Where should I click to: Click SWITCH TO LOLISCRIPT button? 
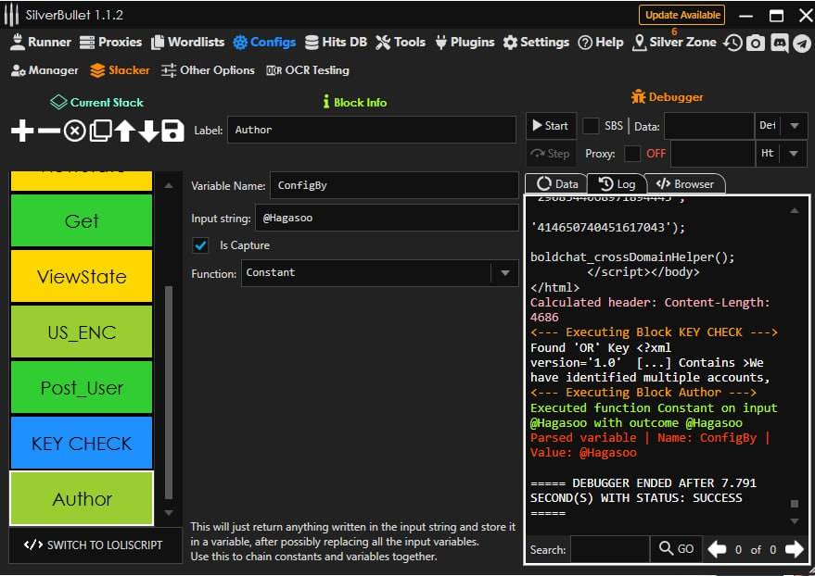(x=93, y=545)
